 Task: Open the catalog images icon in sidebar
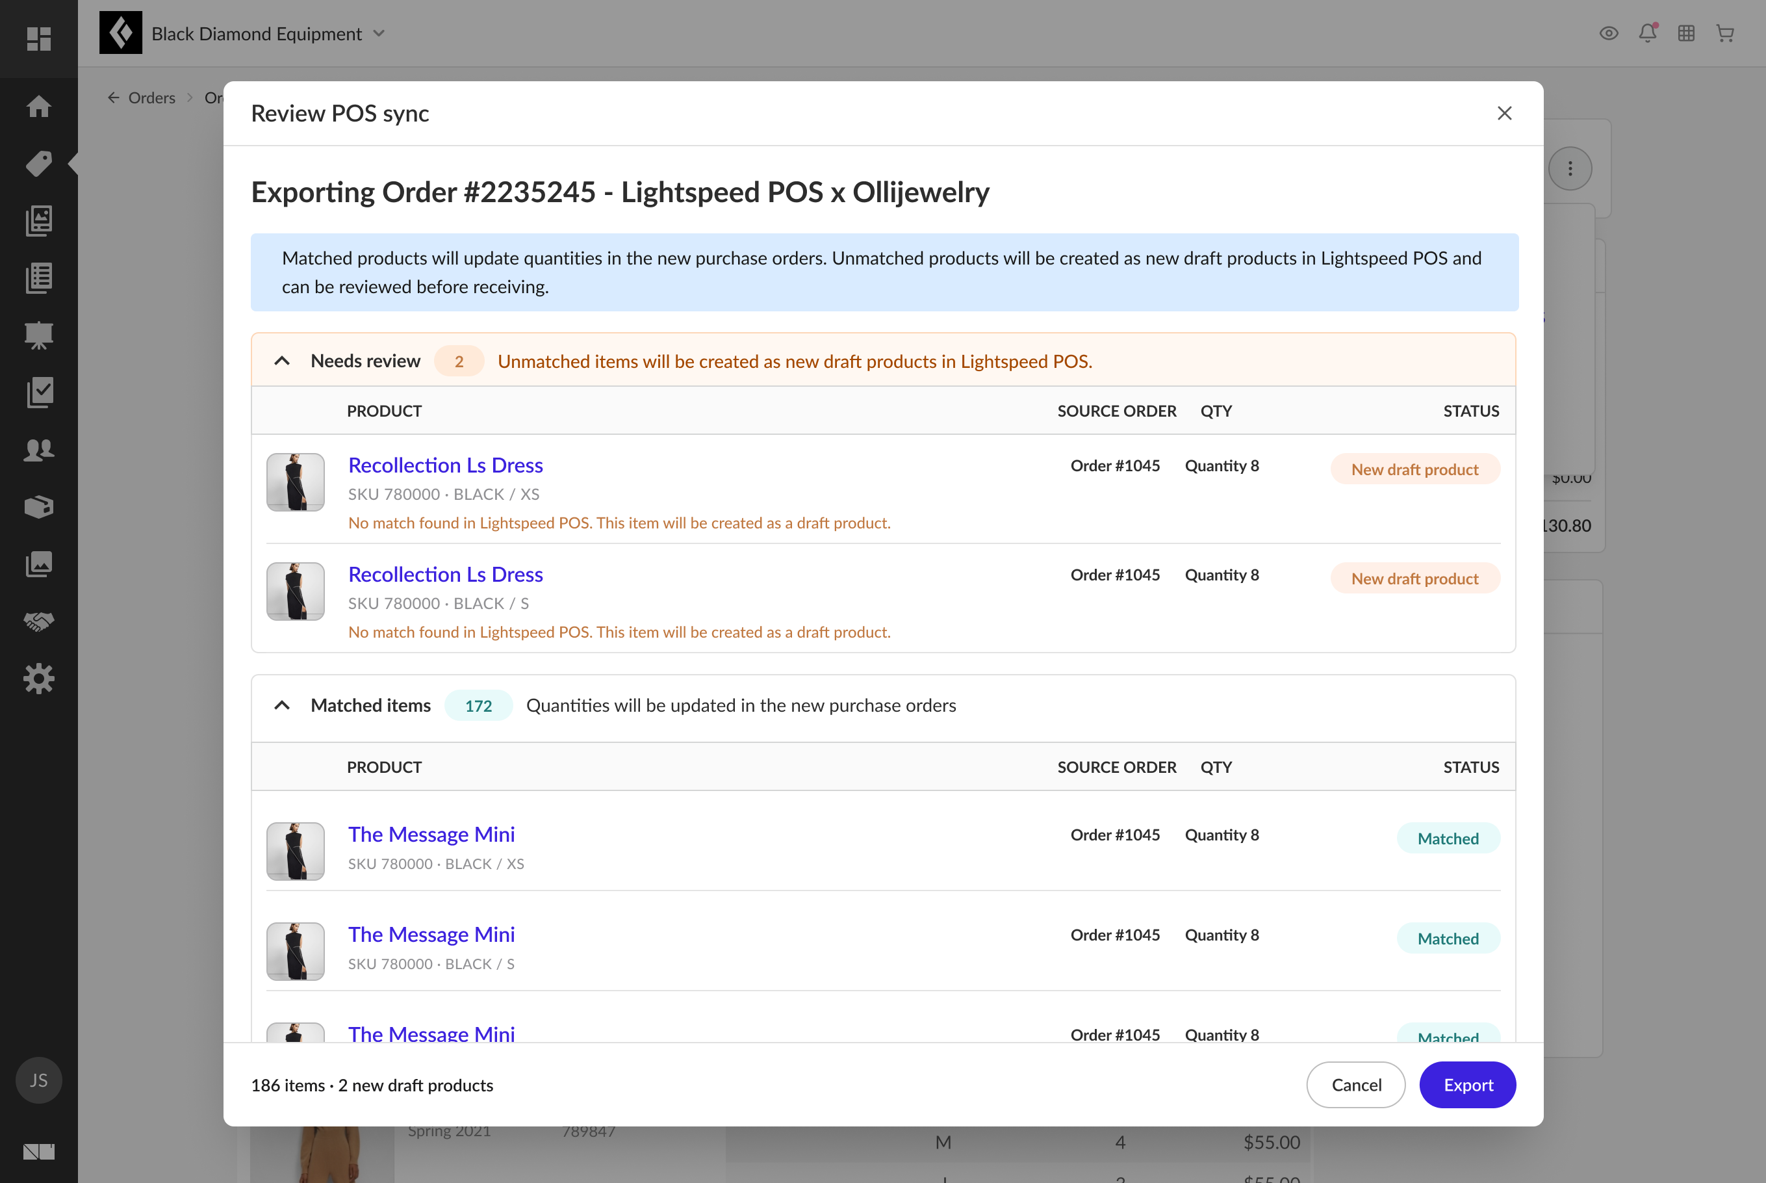(x=38, y=220)
